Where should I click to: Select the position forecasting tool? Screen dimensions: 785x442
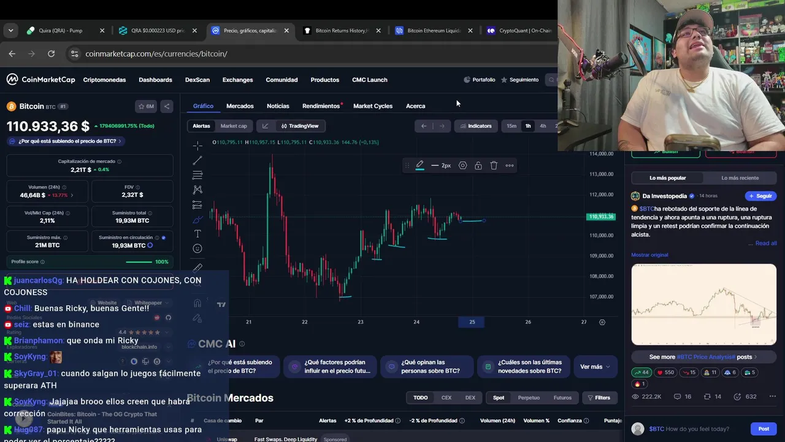click(x=197, y=204)
